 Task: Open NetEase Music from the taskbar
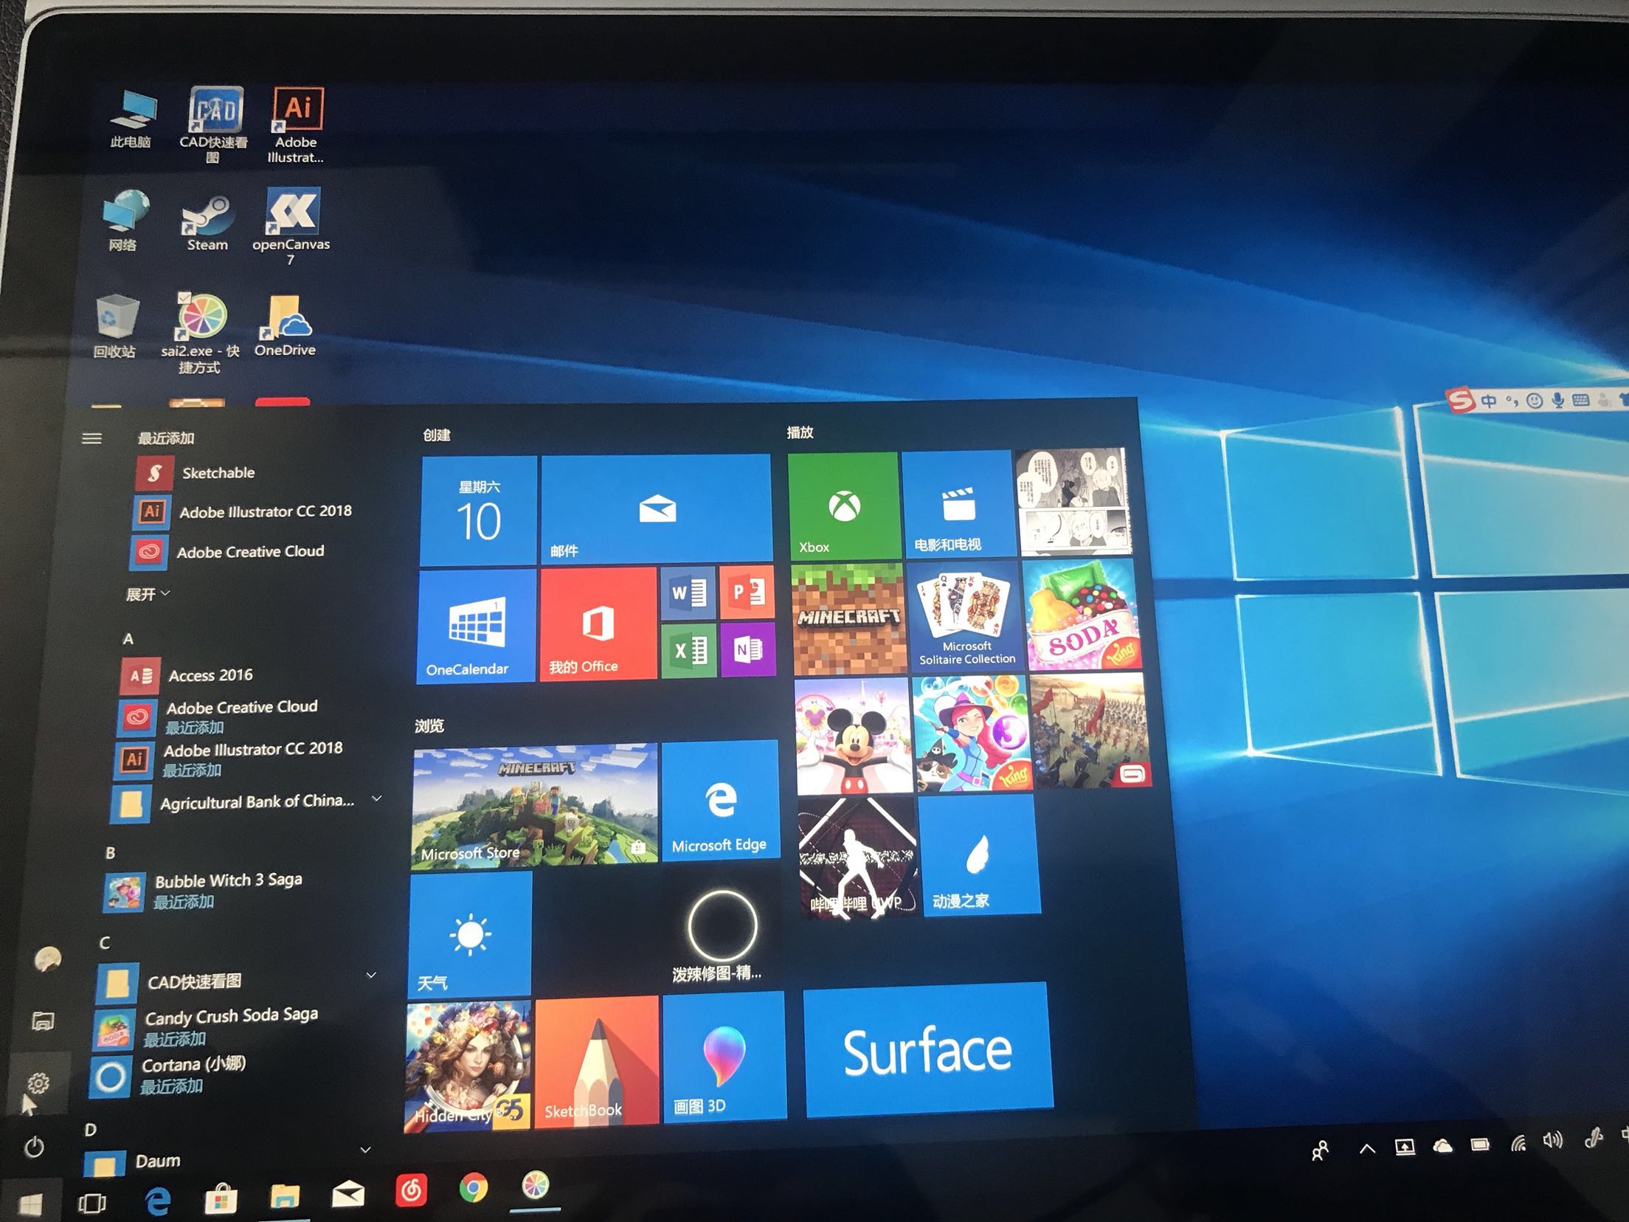[411, 1190]
